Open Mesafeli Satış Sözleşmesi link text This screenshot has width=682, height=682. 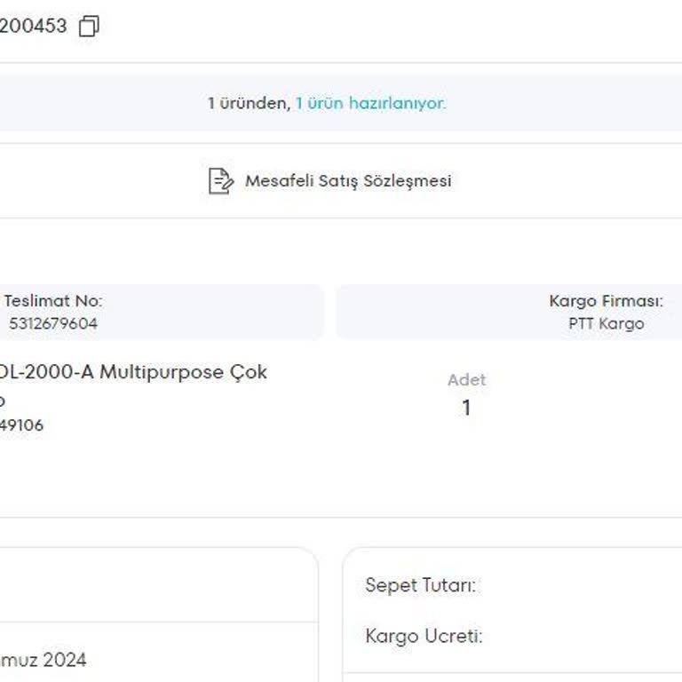[x=348, y=181]
